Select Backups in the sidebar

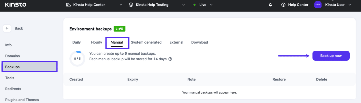tap(30, 67)
